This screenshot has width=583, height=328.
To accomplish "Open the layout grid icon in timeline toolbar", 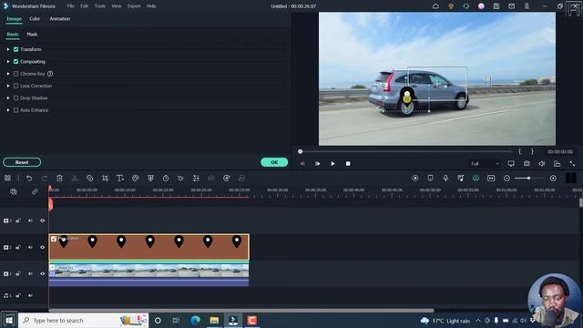I will (7, 179).
